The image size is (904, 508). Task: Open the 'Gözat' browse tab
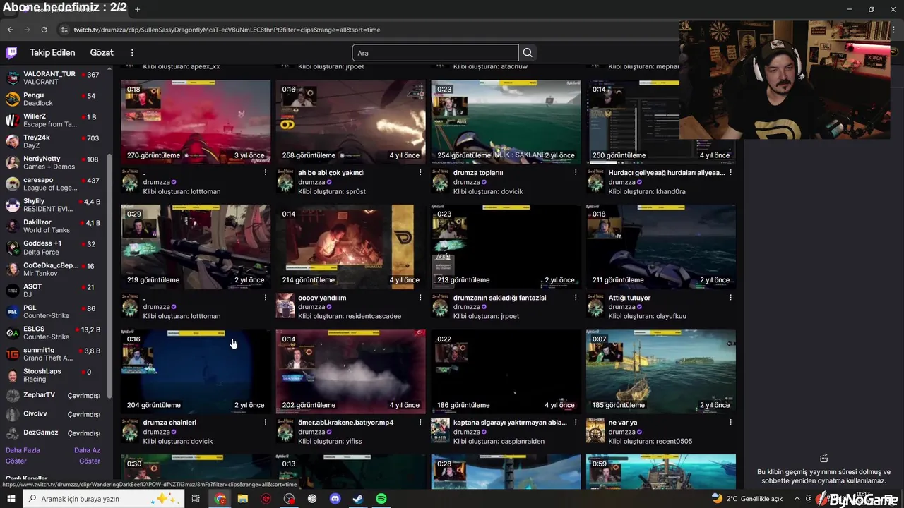[102, 53]
